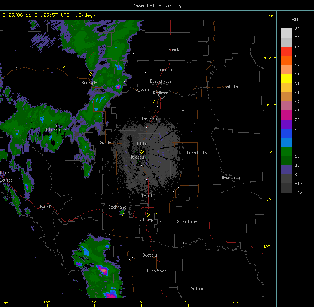Screen dimensions: 314x307
Task: Click the ThreeHills city label
Action: coord(196,152)
